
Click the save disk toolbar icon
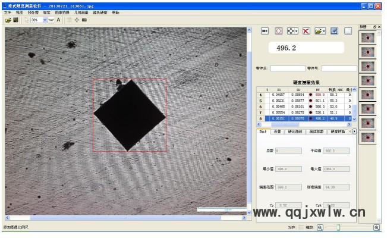15,20
